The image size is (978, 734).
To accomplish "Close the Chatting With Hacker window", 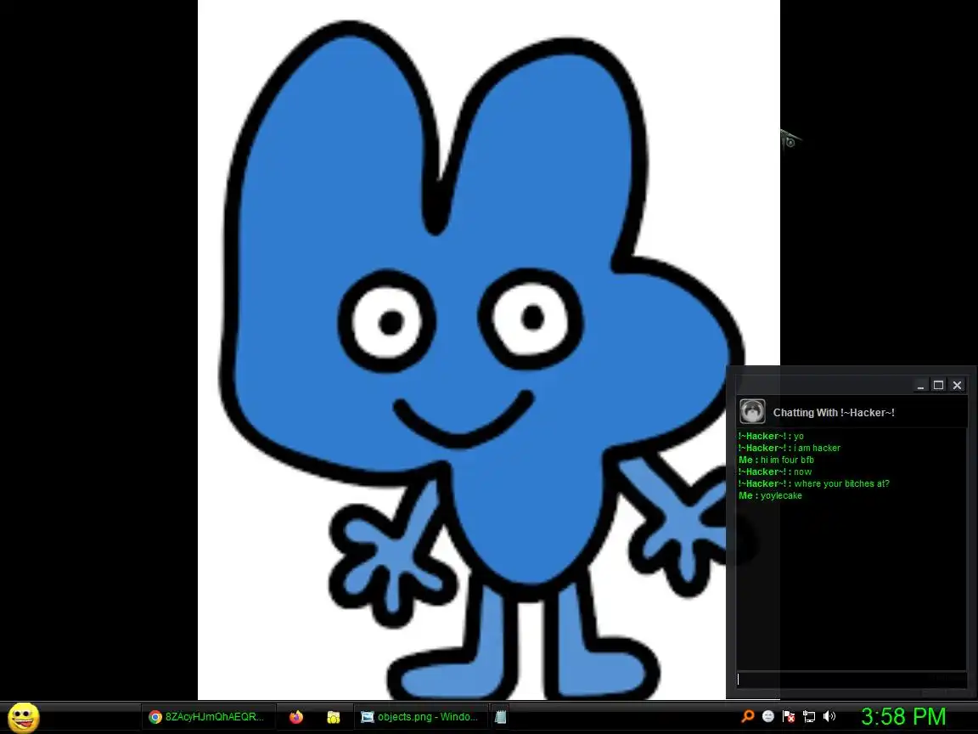I will coord(957,385).
